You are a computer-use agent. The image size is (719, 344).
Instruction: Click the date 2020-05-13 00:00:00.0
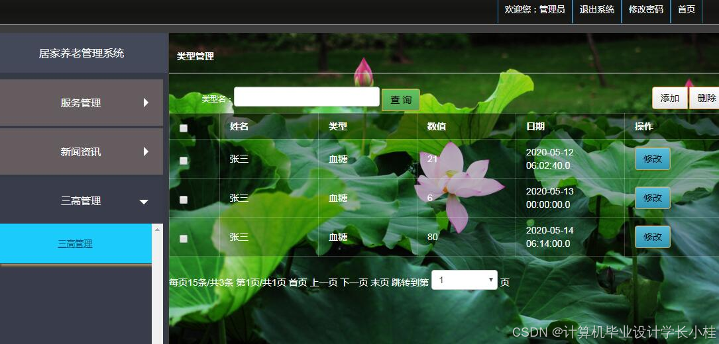point(550,198)
